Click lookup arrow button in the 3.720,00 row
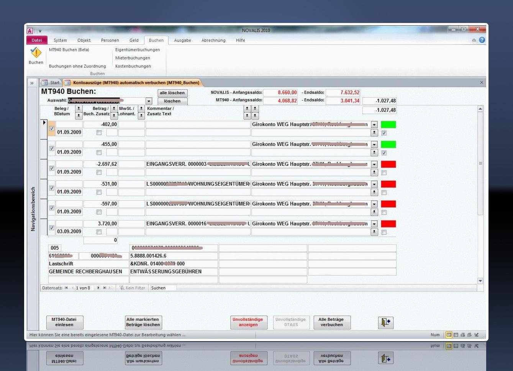The image size is (513, 371). 374,232
